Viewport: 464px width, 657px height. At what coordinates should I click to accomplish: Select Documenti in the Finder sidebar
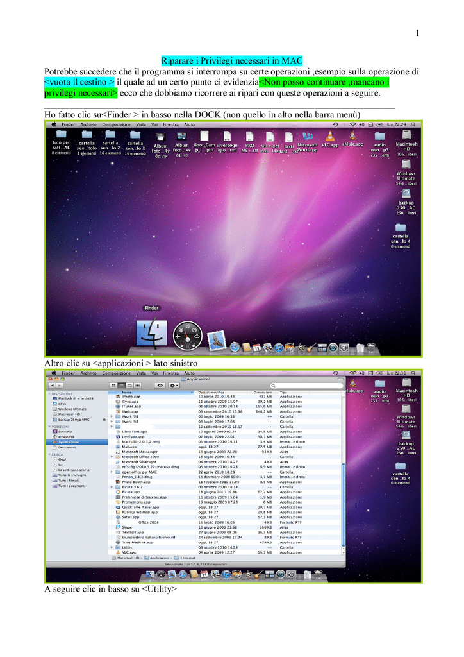pos(65,447)
